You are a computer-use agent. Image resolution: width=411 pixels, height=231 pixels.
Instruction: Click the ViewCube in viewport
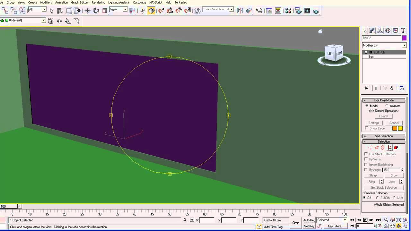pos(334,53)
